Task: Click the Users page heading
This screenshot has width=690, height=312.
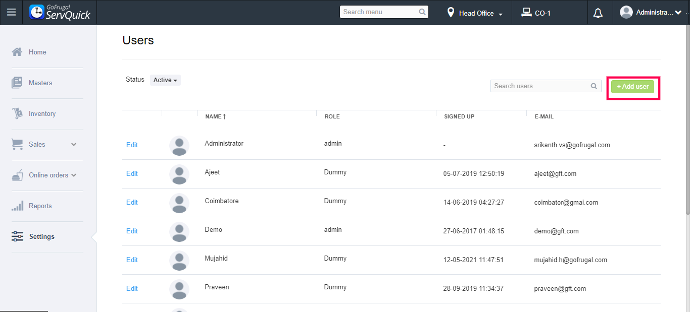Action: [138, 40]
